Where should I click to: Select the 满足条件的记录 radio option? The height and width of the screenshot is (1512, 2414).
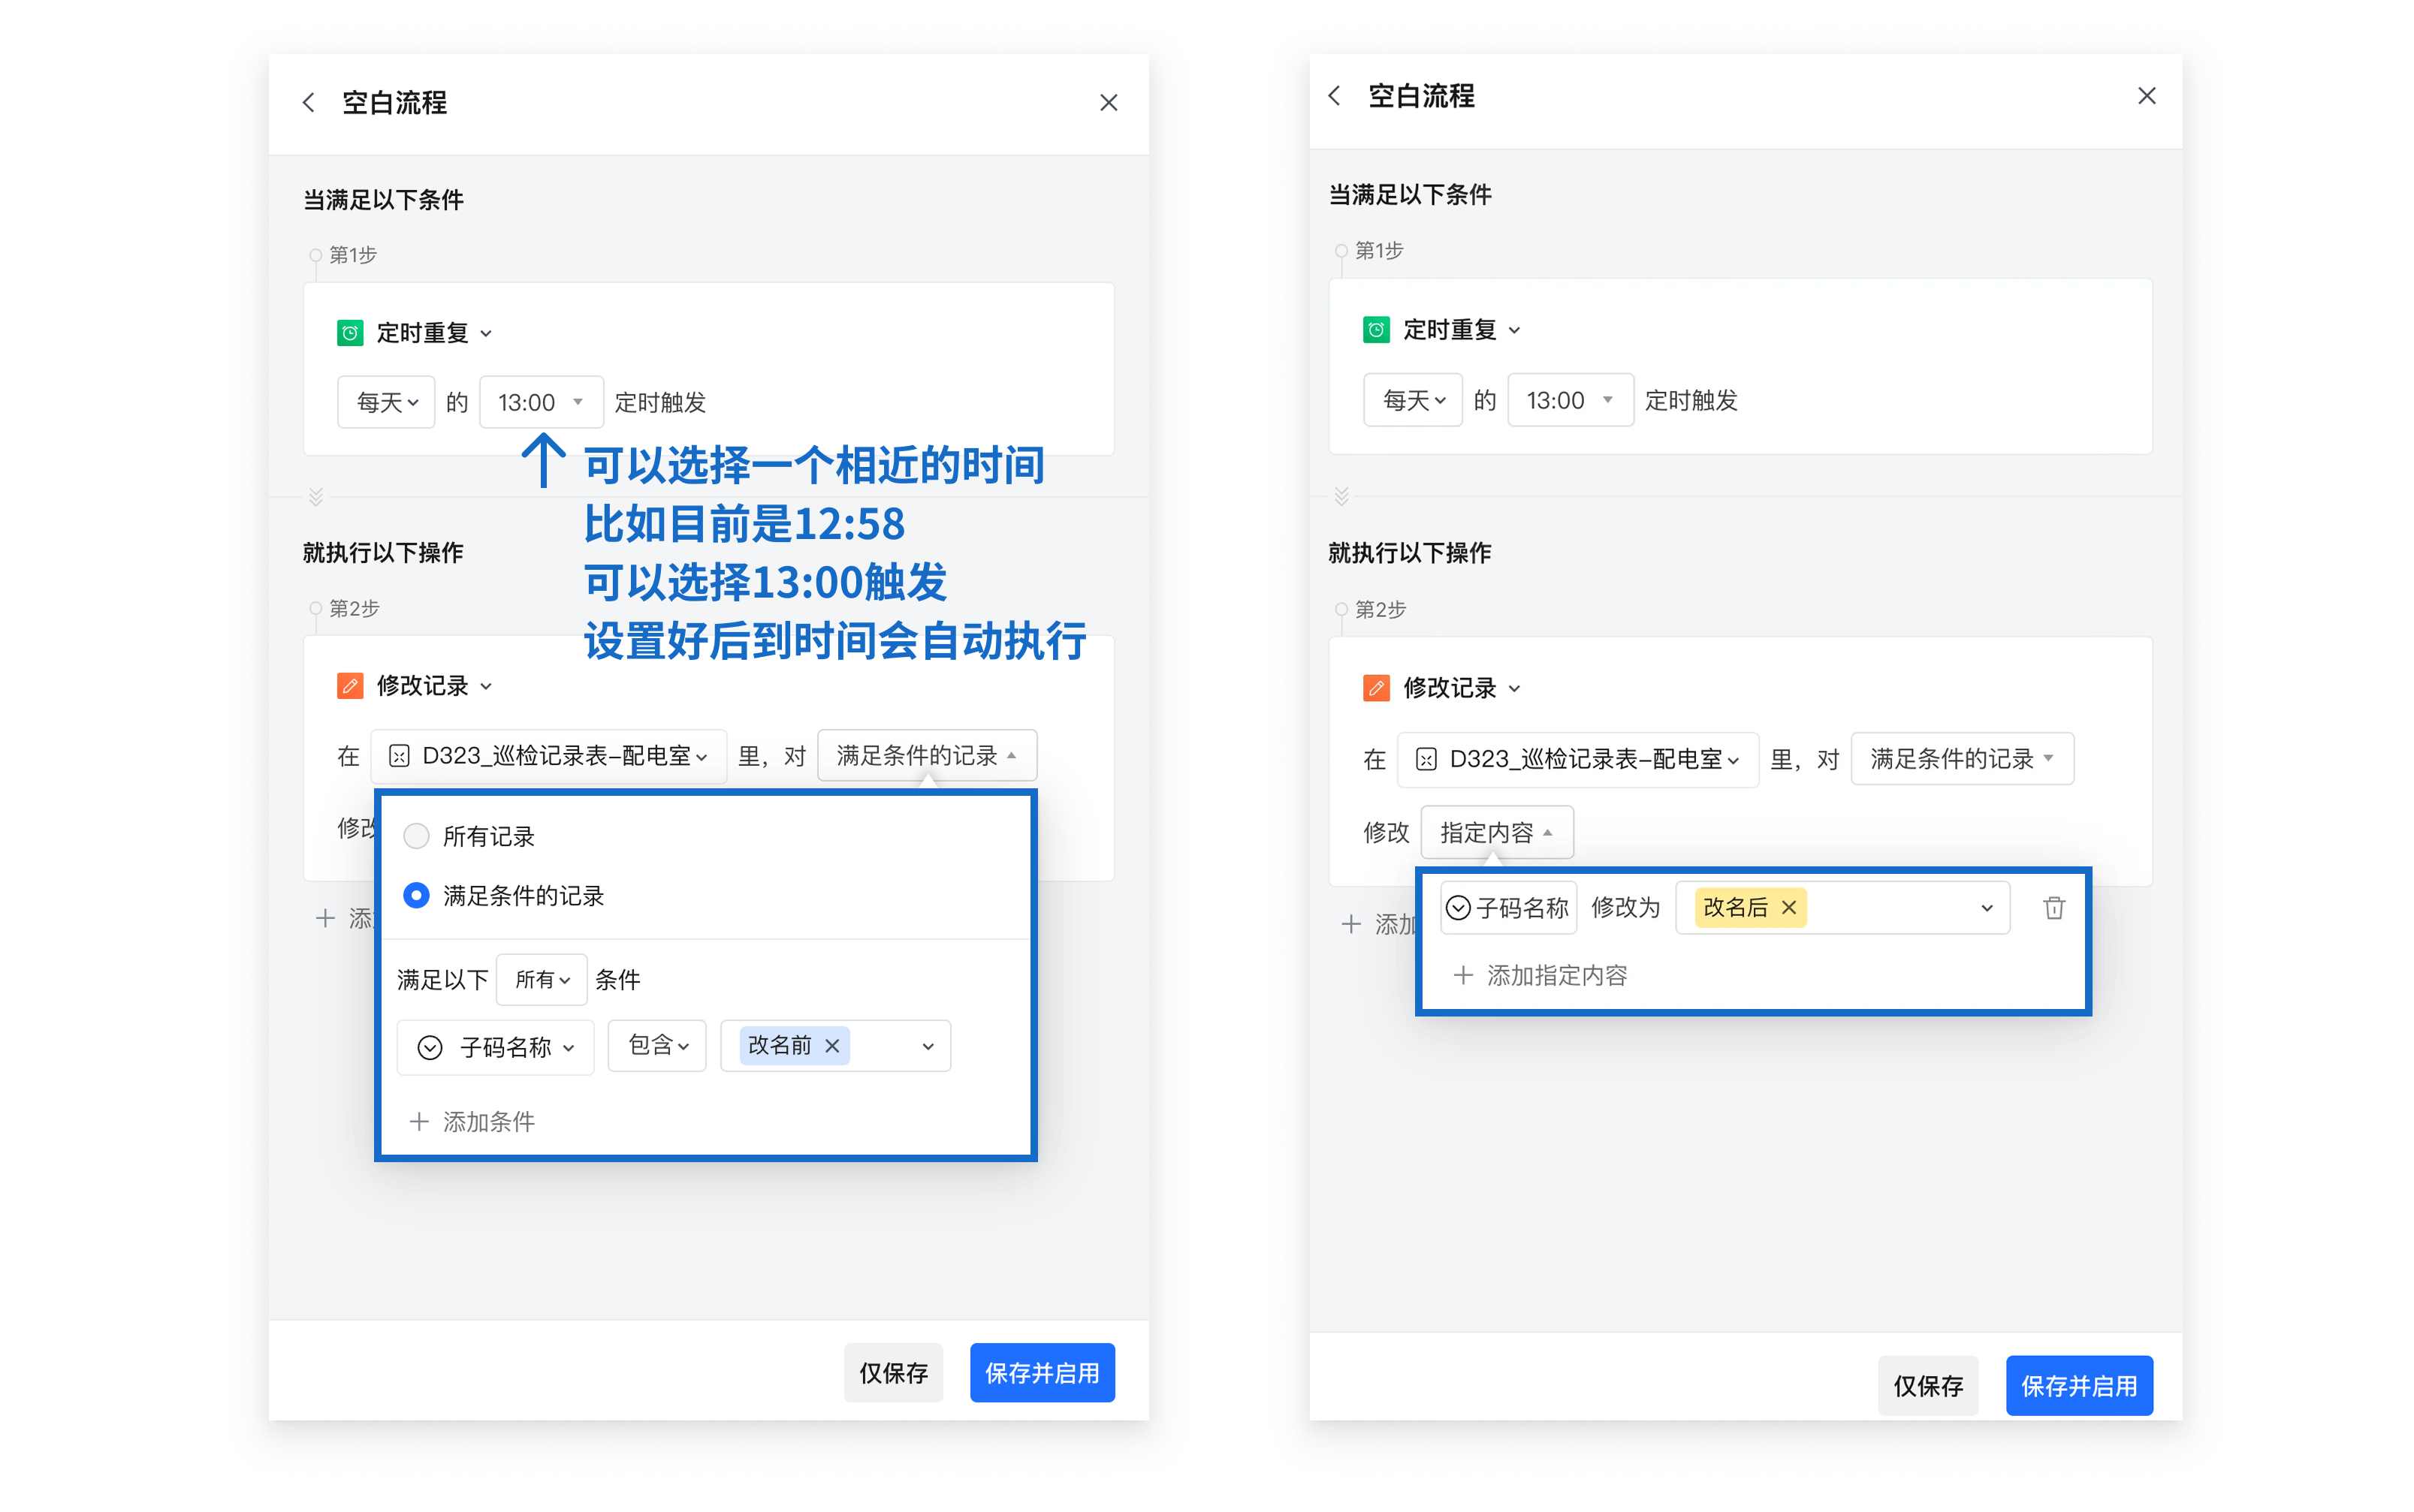(x=416, y=895)
